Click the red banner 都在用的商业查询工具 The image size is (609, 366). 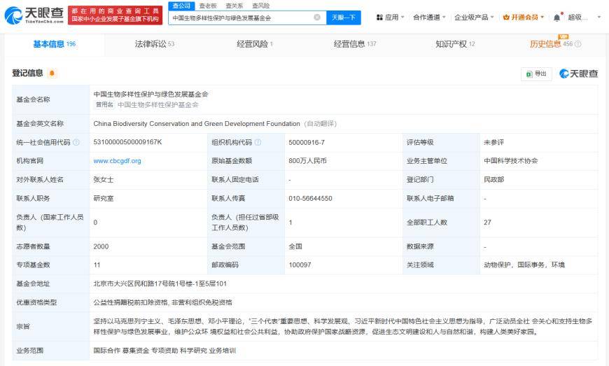coord(115,15)
